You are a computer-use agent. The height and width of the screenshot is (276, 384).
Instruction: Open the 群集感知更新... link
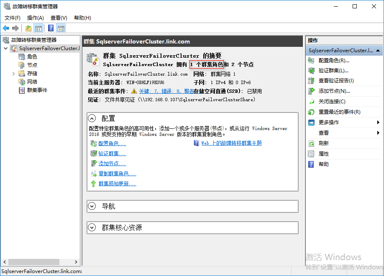(117, 184)
